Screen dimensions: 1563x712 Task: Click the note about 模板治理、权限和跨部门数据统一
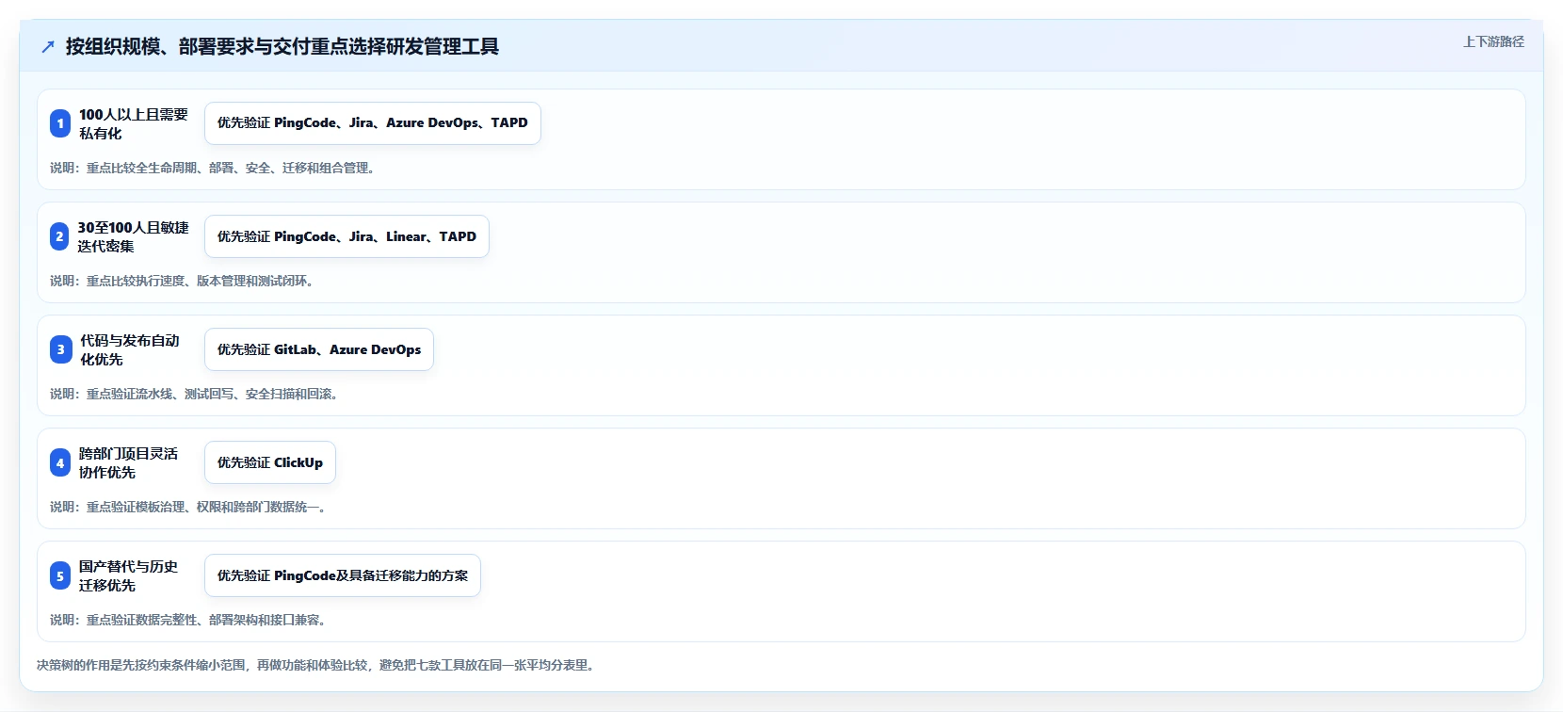(x=190, y=507)
